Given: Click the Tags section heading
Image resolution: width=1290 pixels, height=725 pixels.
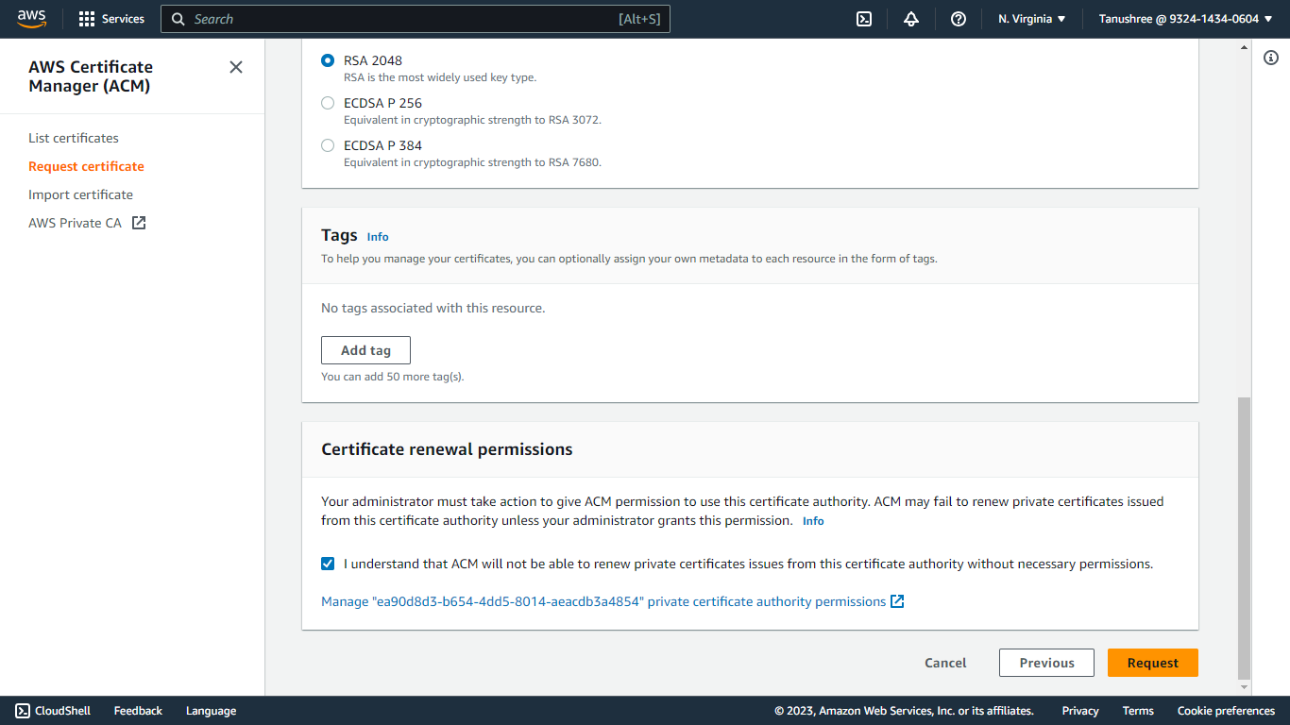Looking at the screenshot, I should 339,235.
